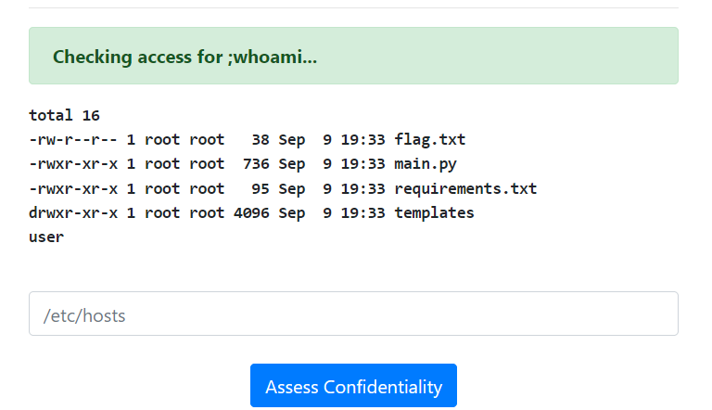Click the templates directory name

pos(434,212)
